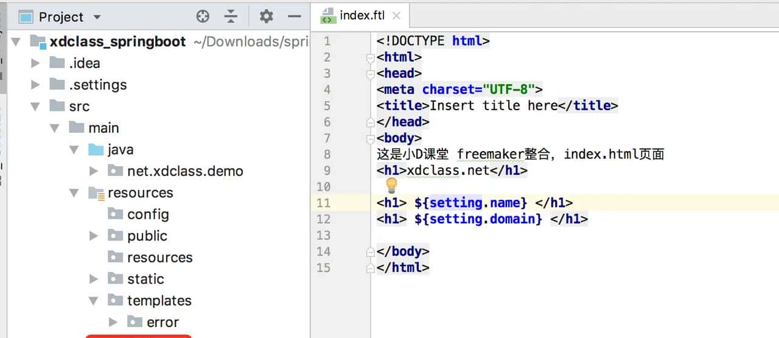779x338 pixels.
Task: Click the "Insert title here" text
Action: [x=494, y=105]
